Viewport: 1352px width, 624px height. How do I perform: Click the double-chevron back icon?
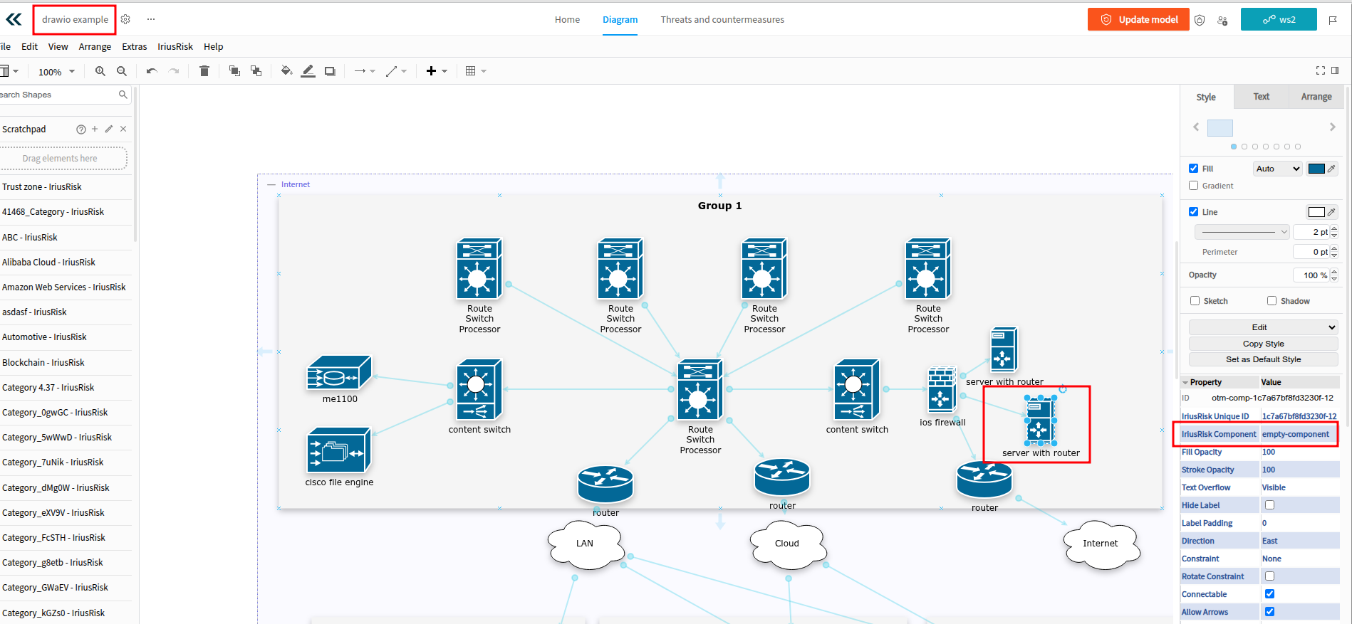click(x=14, y=19)
